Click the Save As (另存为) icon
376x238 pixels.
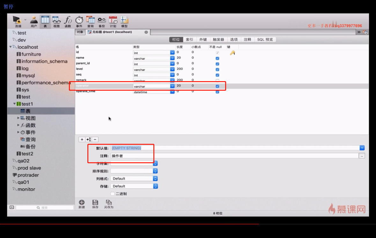(x=109, y=204)
